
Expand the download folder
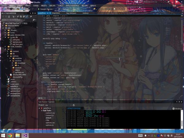[13, 63]
